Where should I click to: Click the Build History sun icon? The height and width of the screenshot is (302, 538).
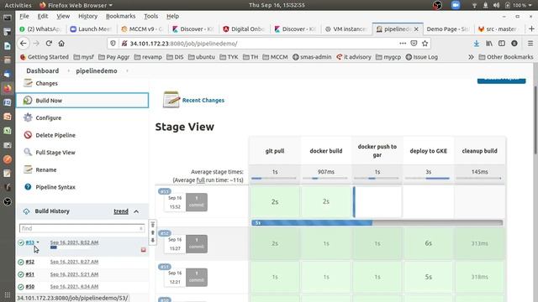(x=26, y=211)
